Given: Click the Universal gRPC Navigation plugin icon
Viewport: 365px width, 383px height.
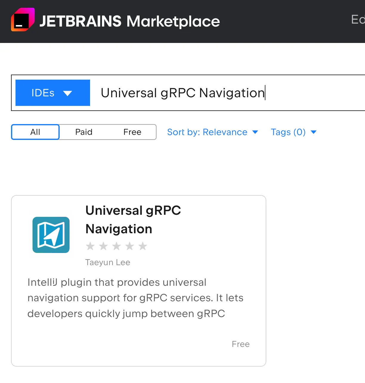Looking at the screenshot, I should (51, 235).
